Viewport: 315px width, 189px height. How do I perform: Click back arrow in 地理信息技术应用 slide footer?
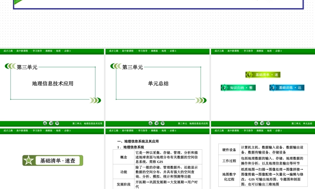[x=45, y=123]
